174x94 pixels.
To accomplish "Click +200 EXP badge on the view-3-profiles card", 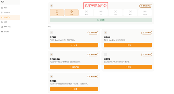I will (x=93, y=55).
